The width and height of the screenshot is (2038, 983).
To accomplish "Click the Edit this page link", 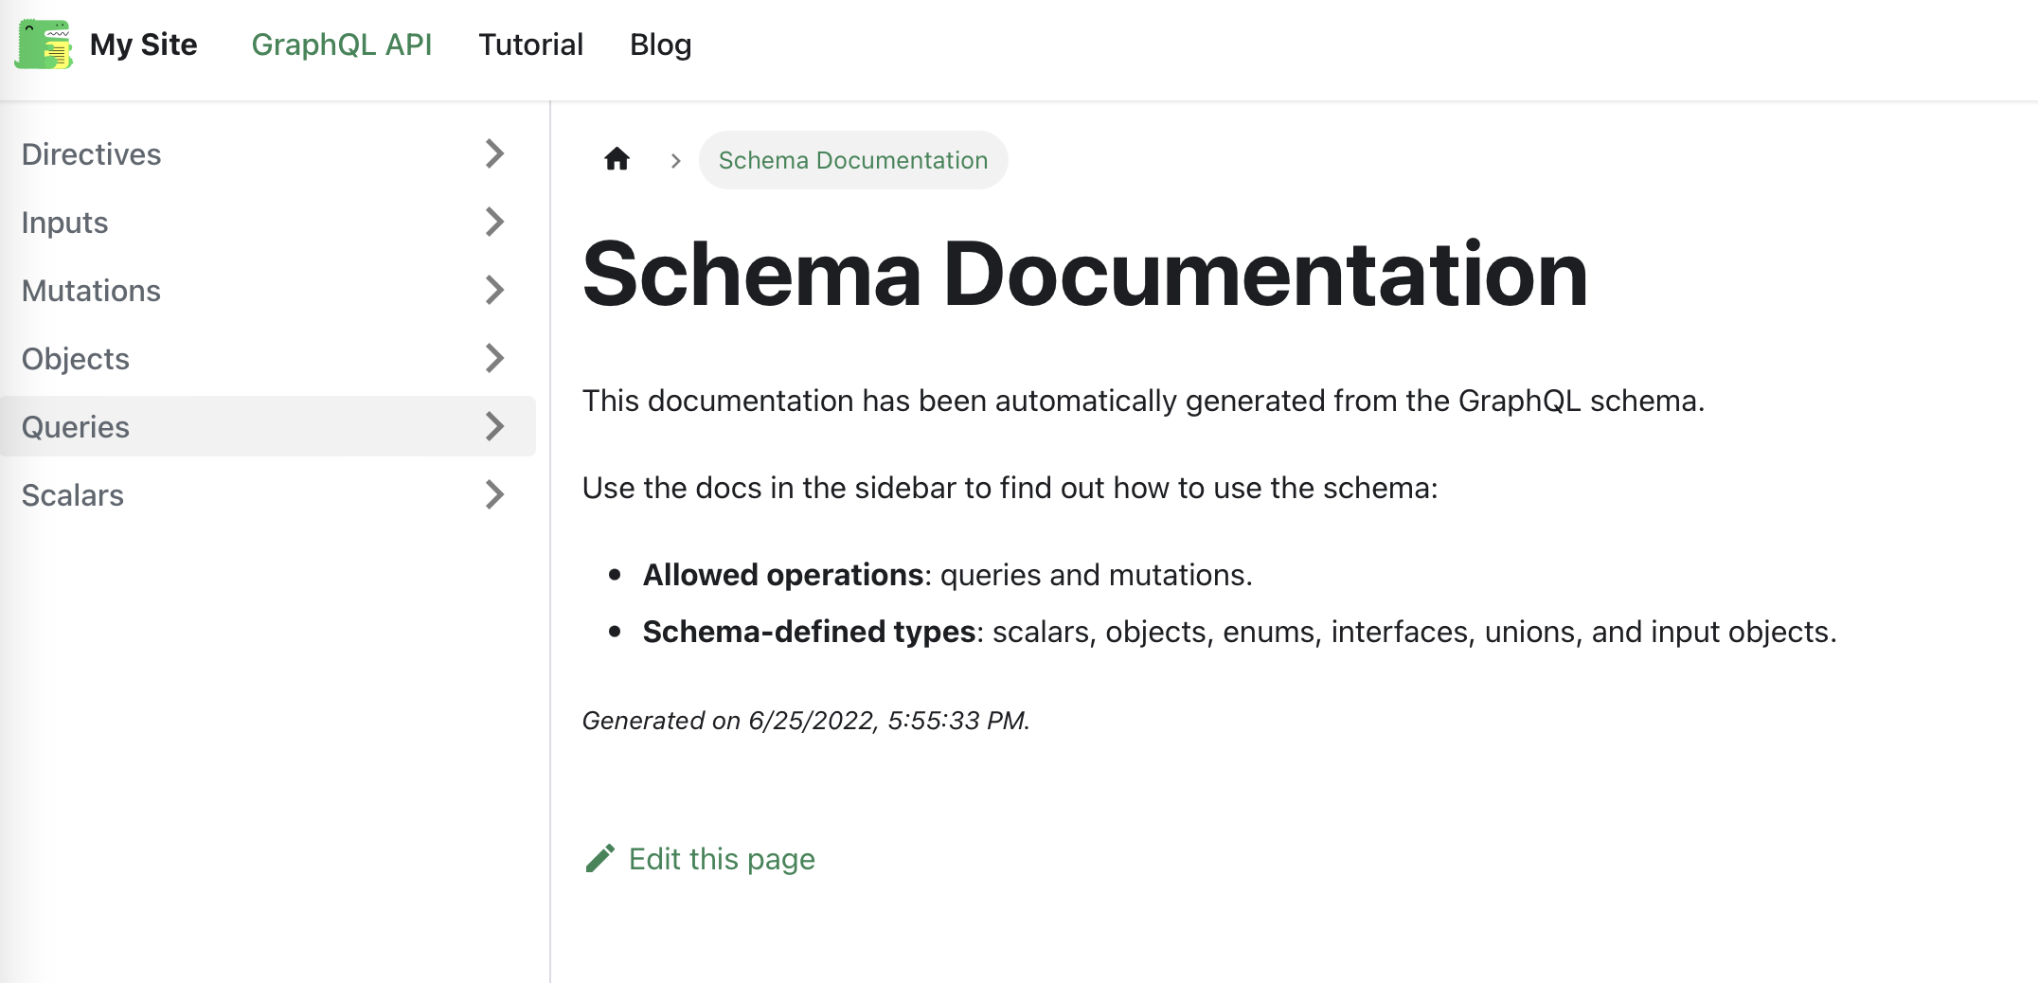I will [722, 858].
